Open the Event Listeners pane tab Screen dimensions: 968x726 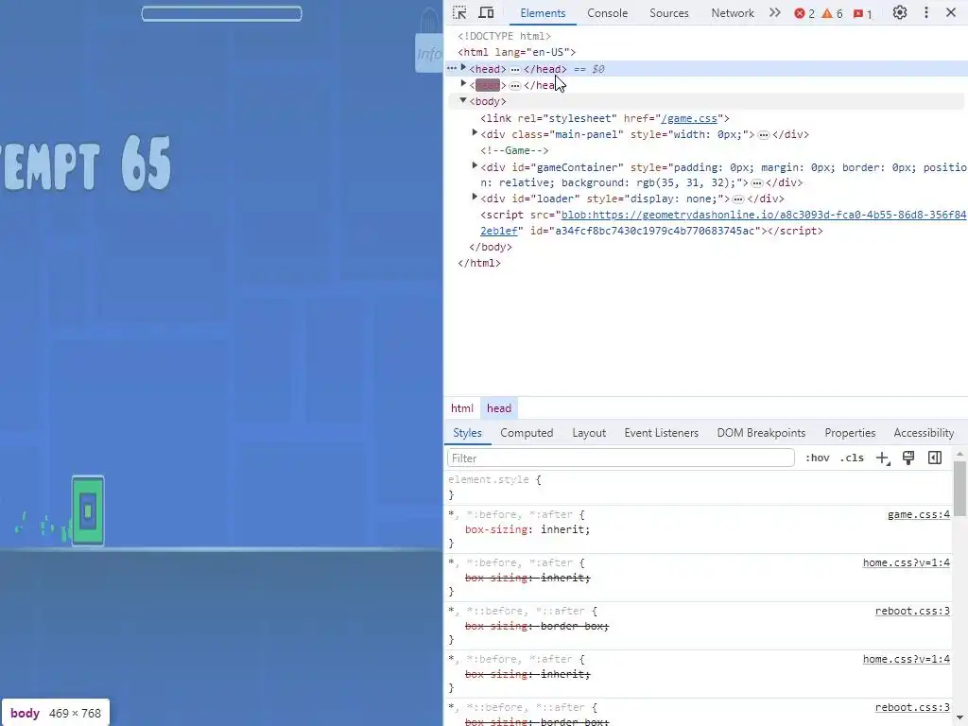pos(661,433)
